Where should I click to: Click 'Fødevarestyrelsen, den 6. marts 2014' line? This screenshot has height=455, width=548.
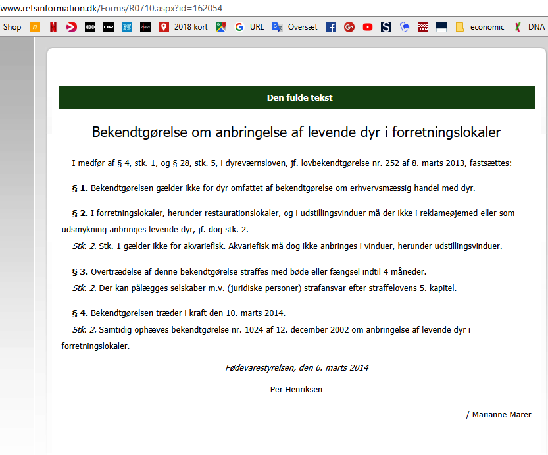(x=297, y=368)
